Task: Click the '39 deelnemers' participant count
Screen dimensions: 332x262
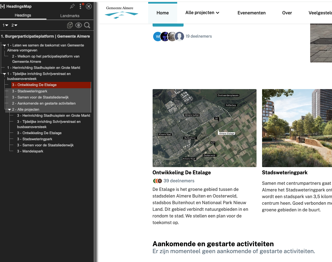Action: [179, 181]
